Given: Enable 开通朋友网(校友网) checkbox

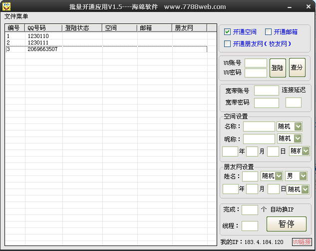Looking at the screenshot, I should coord(227,44).
